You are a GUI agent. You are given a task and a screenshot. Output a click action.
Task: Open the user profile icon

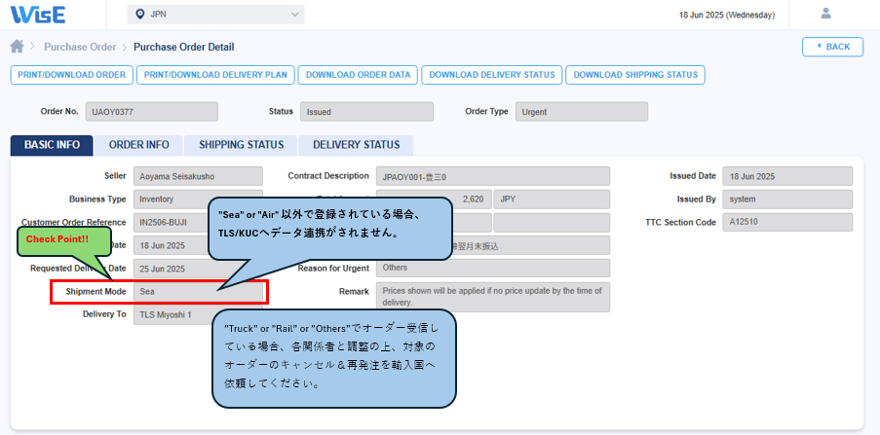point(826,14)
